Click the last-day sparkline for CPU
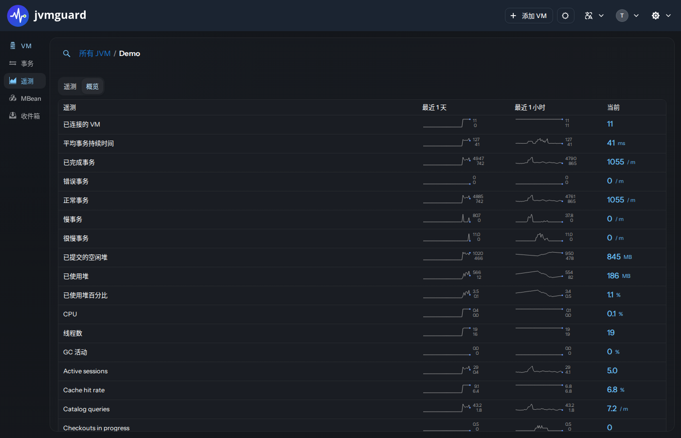This screenshot has width=681, height=438. [447, 313]
